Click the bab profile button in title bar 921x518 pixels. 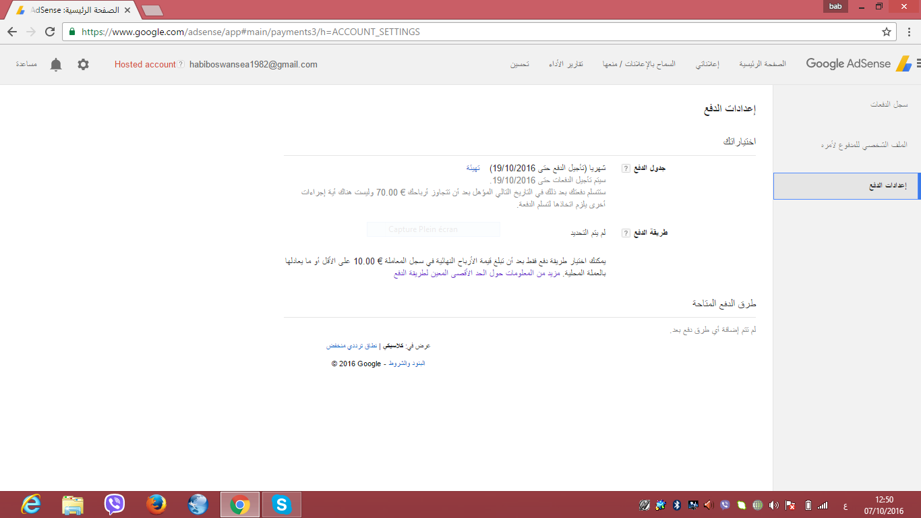point(836,6)
